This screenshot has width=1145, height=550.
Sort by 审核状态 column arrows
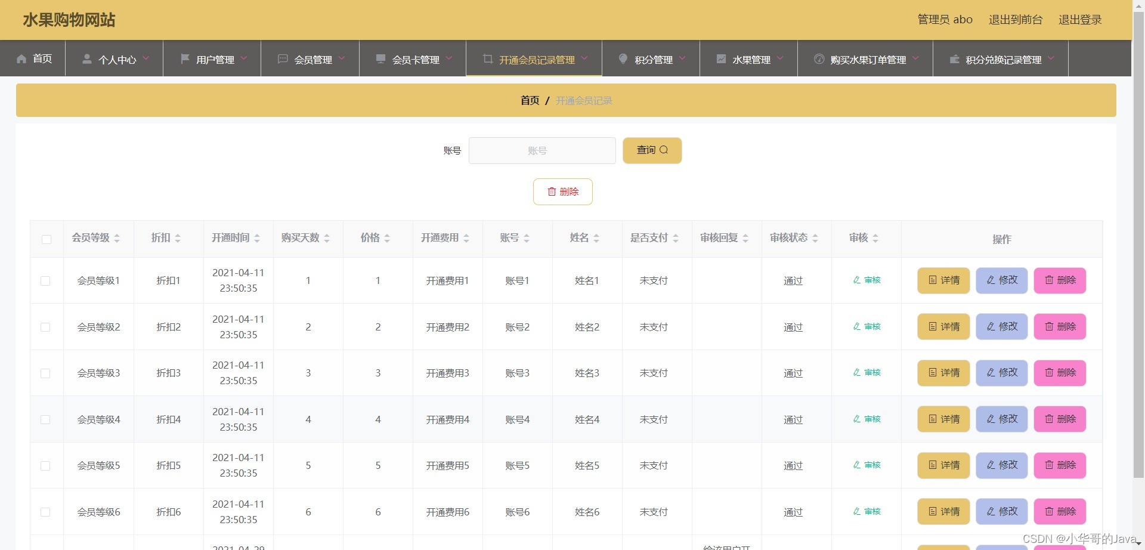[x=815, y=238]
